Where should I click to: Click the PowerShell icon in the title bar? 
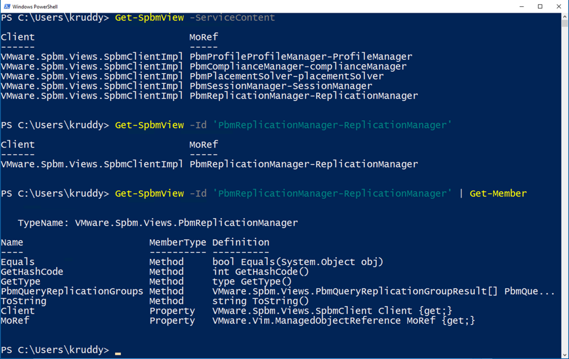(7, 6)
